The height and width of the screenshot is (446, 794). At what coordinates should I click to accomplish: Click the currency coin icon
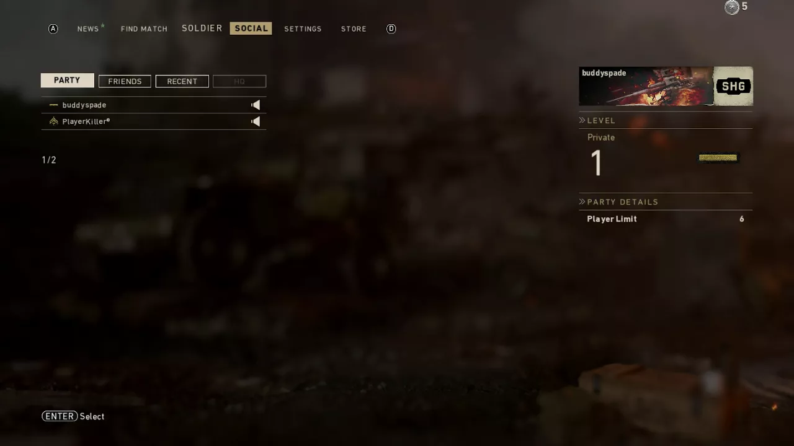click(732, 7)
